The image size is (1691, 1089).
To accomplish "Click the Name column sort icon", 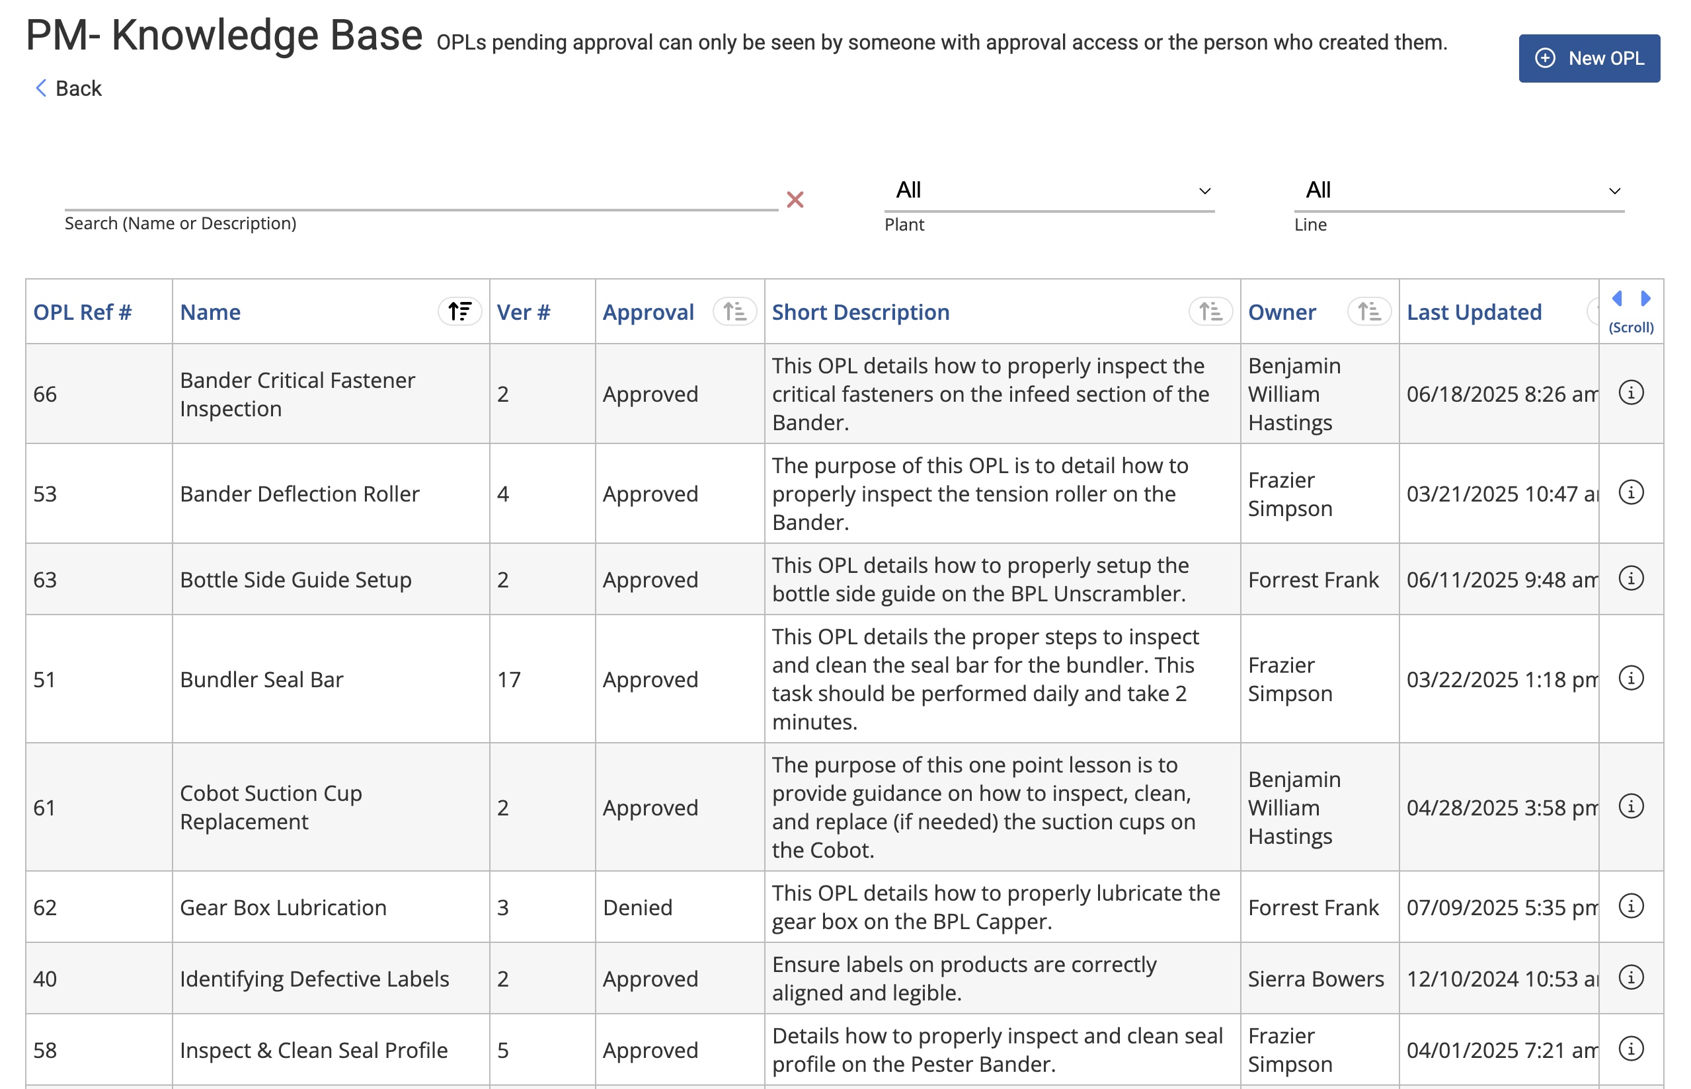I will (459, 311).
